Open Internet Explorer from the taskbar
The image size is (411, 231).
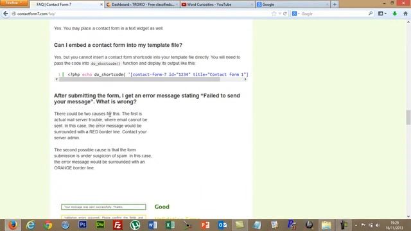click(x=30, y=225)
